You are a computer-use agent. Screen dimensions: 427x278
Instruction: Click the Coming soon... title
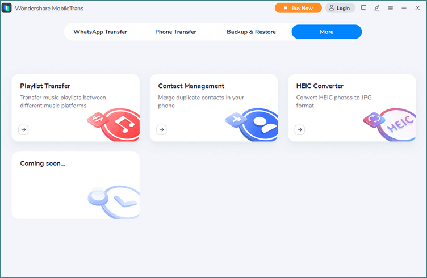(43, 163)
